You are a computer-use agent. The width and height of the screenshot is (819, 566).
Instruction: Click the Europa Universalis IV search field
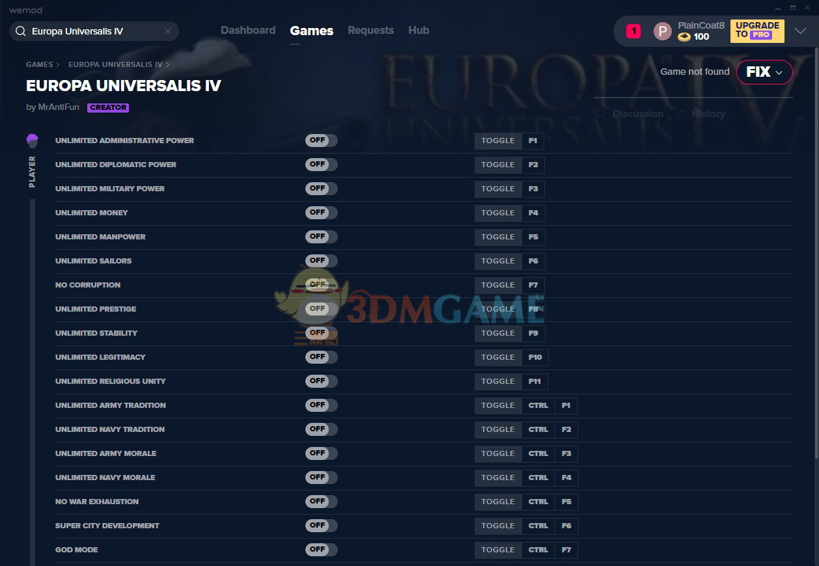coord(94,31)
